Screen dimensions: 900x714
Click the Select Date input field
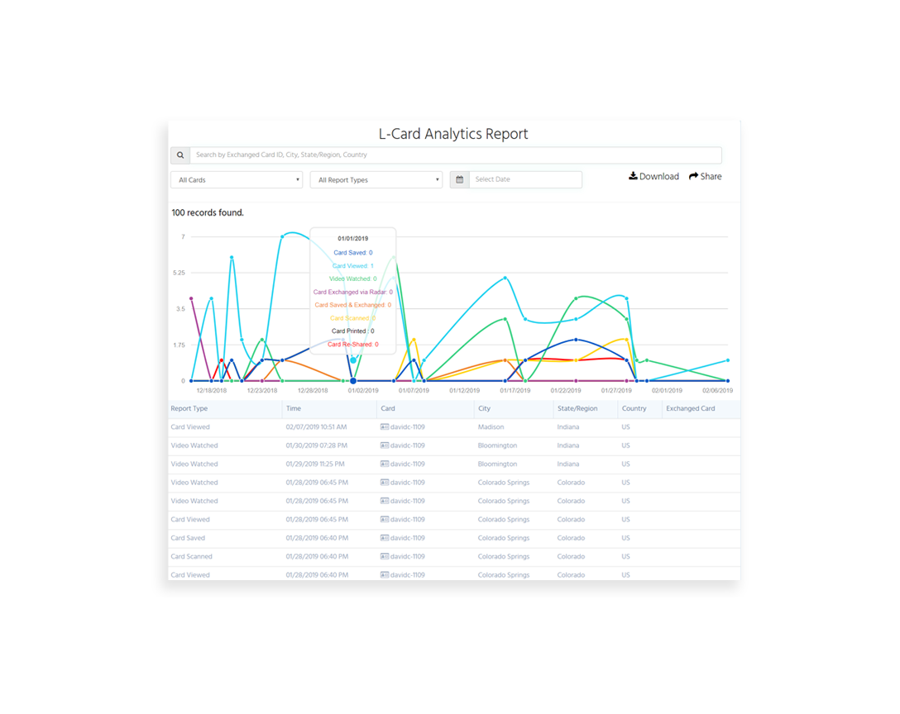click(x=525, y=179)
